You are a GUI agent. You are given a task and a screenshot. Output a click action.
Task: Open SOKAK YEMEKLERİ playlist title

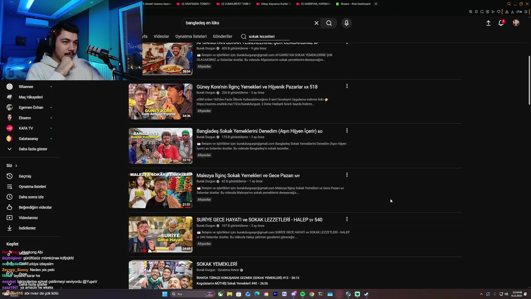[x=217, y=264]
